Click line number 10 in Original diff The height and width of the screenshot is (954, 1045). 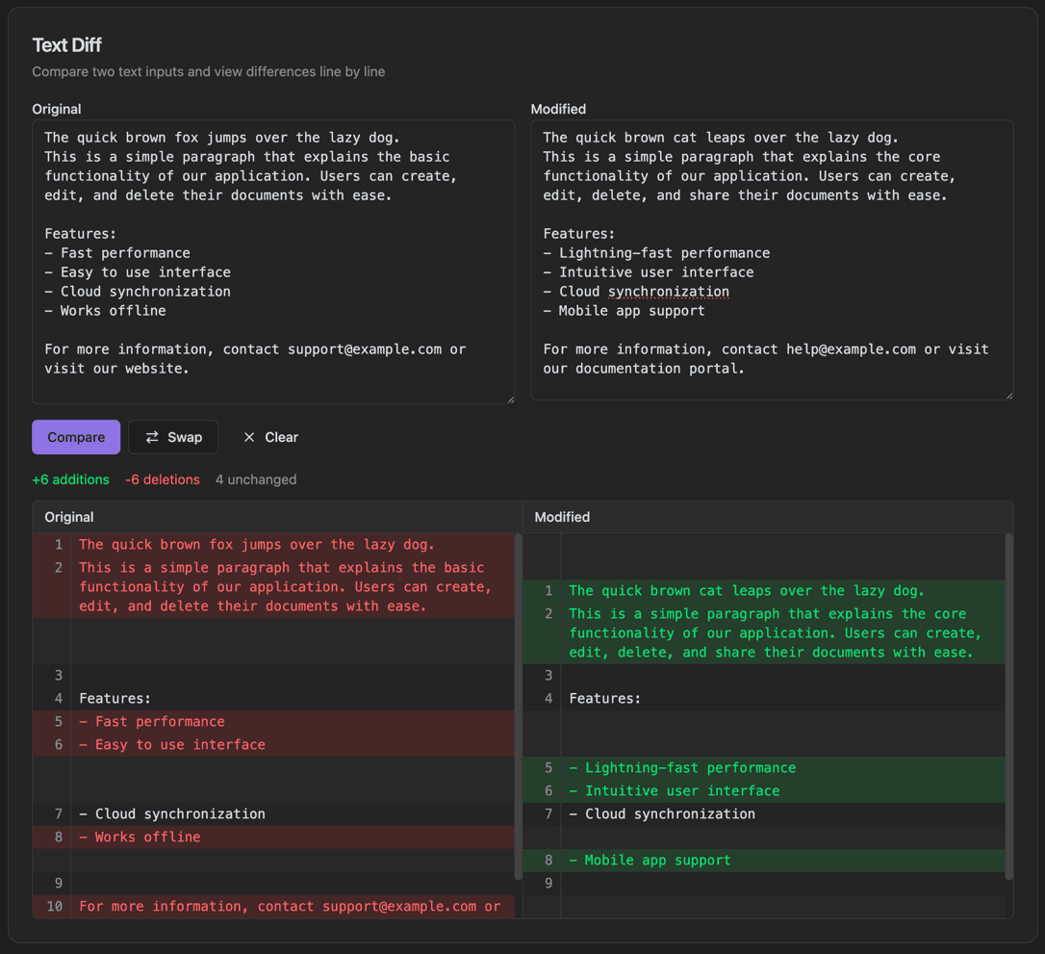54,906
